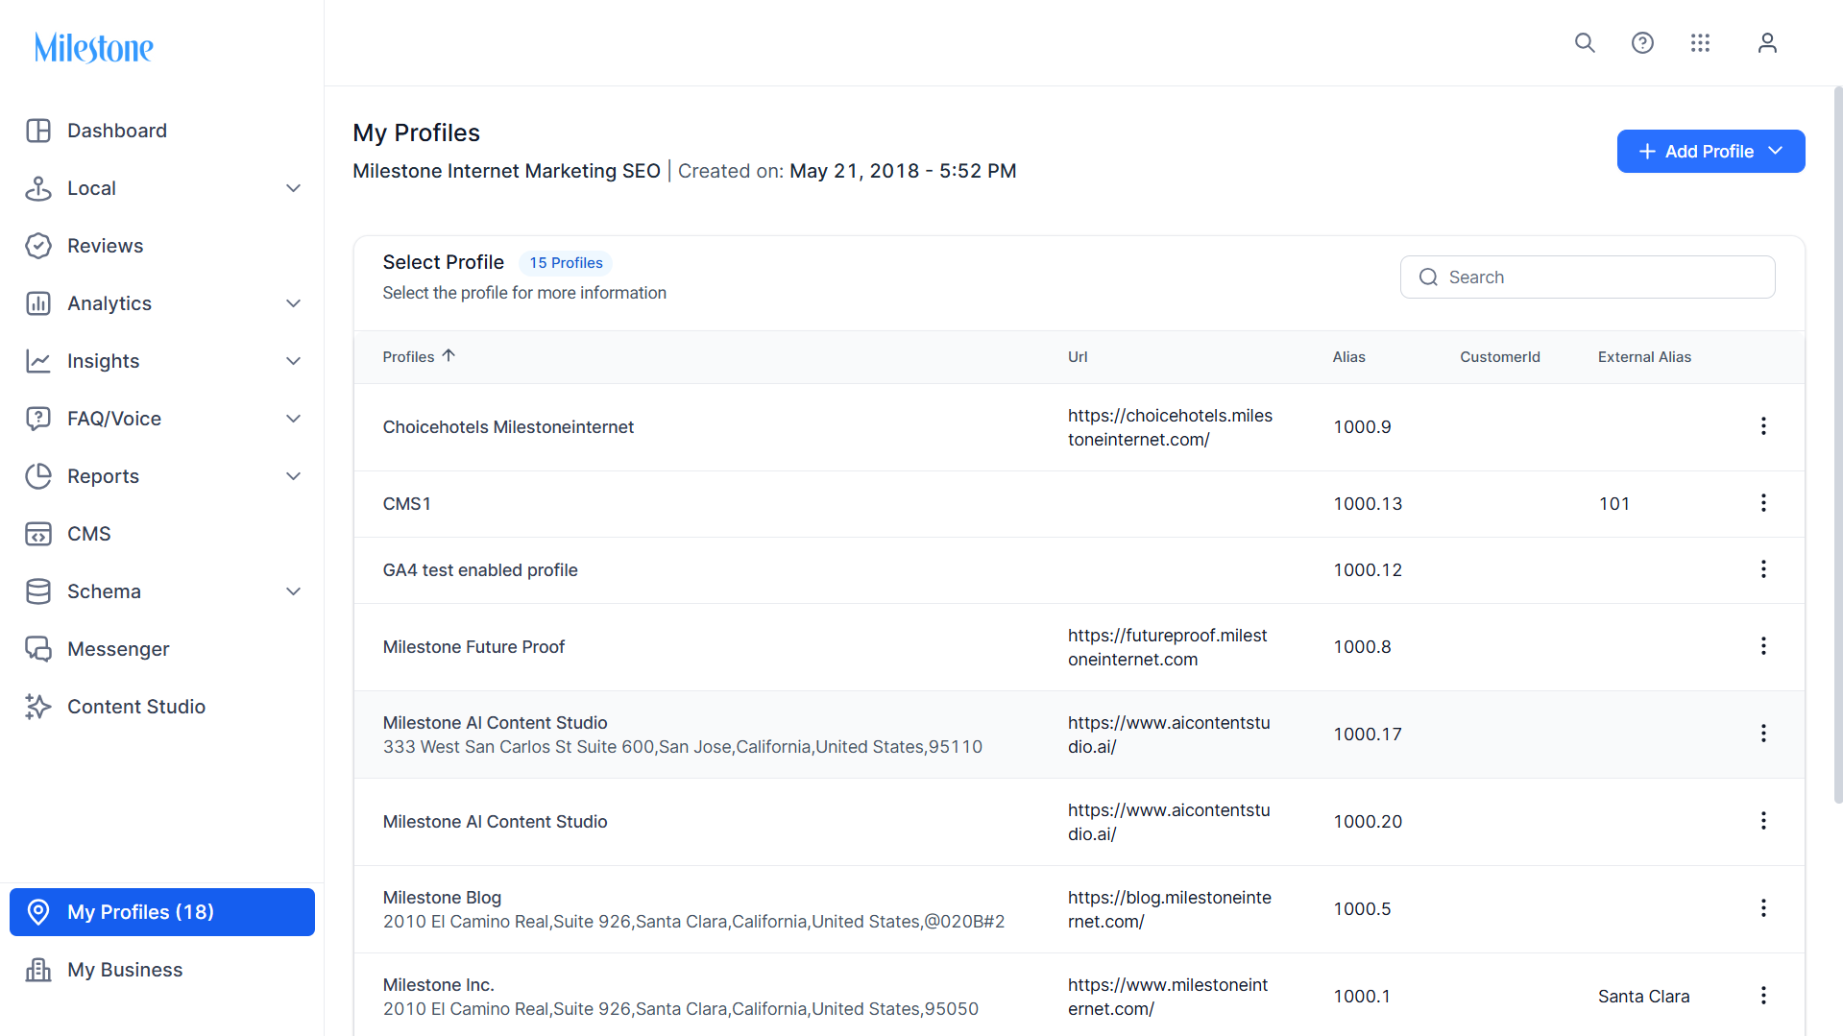Open aicontentstudio.ai URL for alias 1000.20
The height and width of the screenshot is (1036, 1843).
tap(1169, 822)
